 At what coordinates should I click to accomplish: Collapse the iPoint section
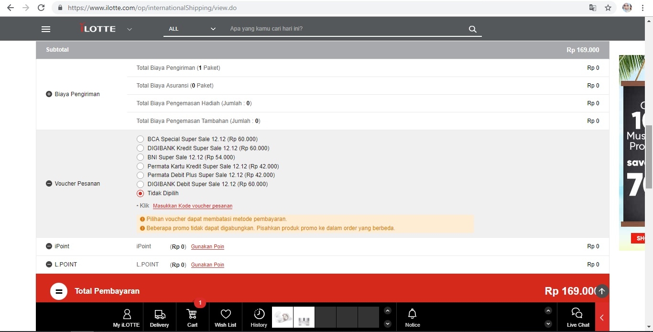(x=49, y=246)
